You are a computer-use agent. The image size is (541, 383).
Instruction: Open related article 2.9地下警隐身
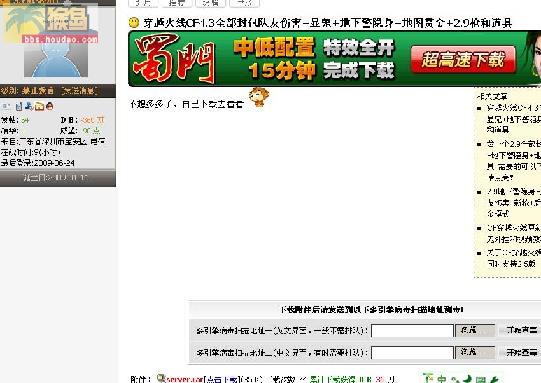(514, 203)
